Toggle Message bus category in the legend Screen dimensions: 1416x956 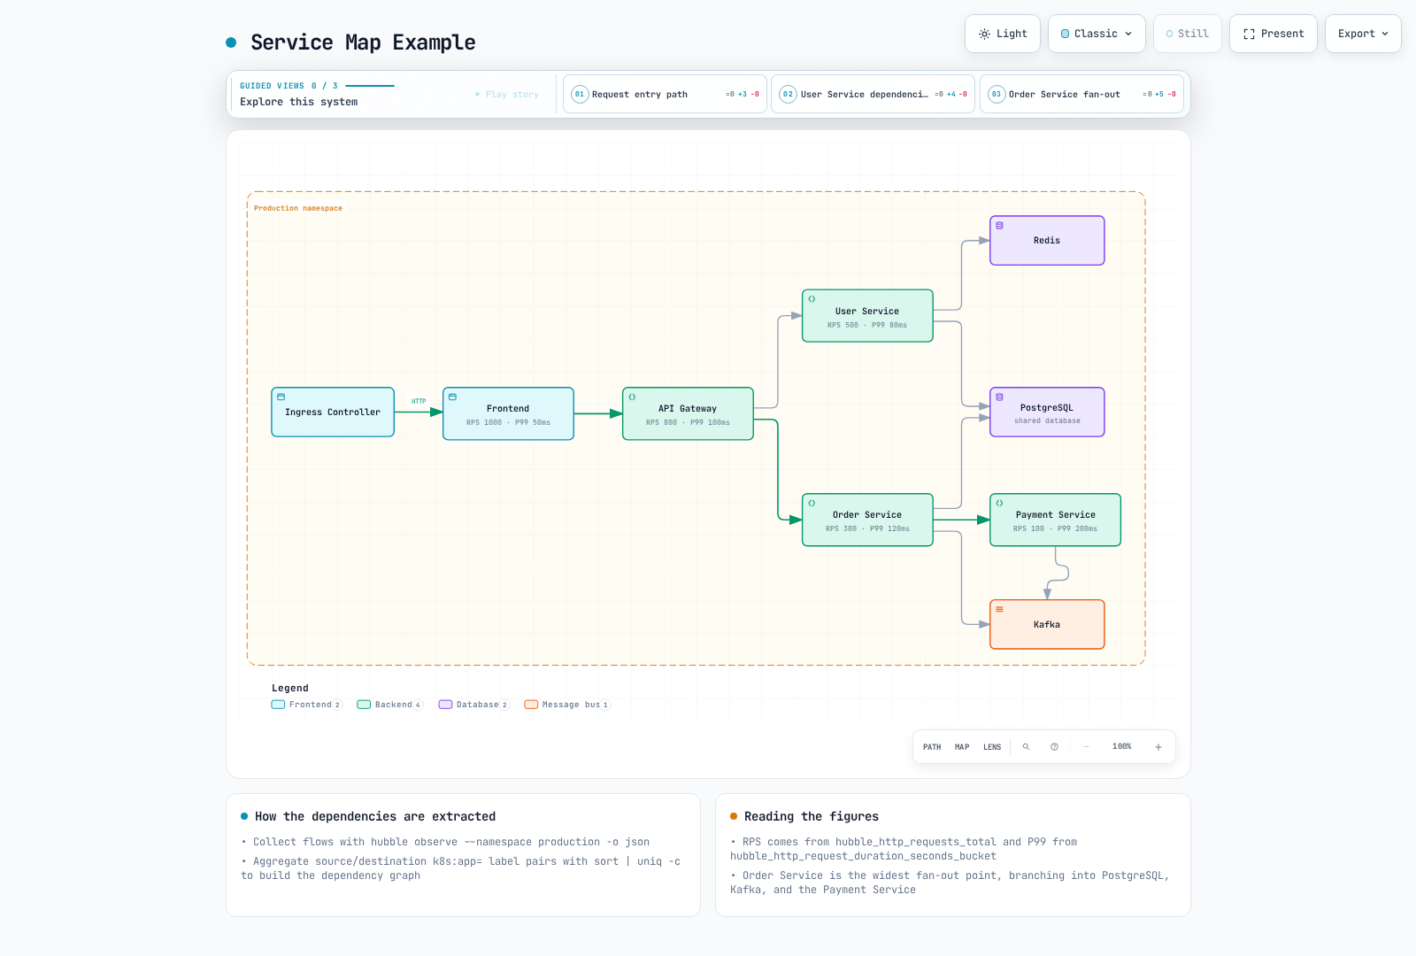click(x=567, y=705)
